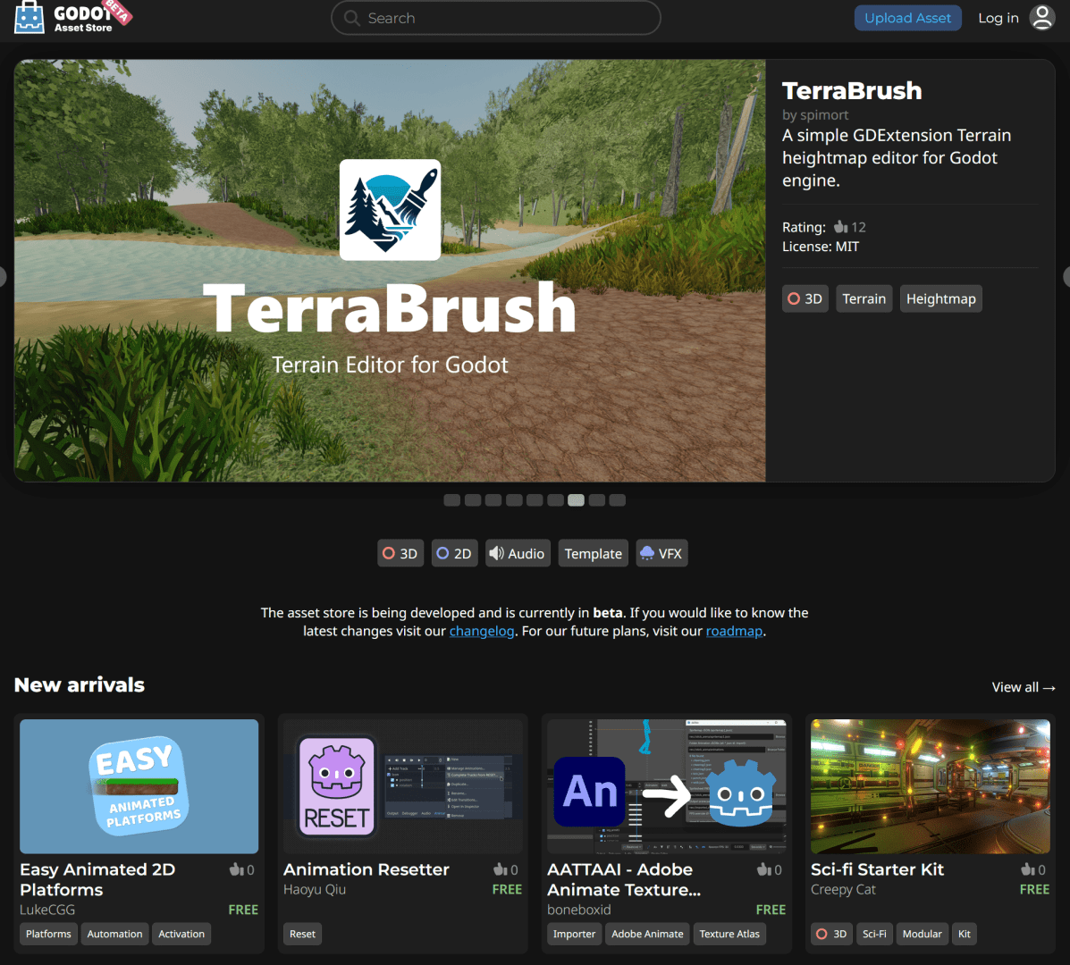Filter by Audio category
The height and width of the screenshot is (965, 1070).
pyautogui.click(x=518, y=553)
